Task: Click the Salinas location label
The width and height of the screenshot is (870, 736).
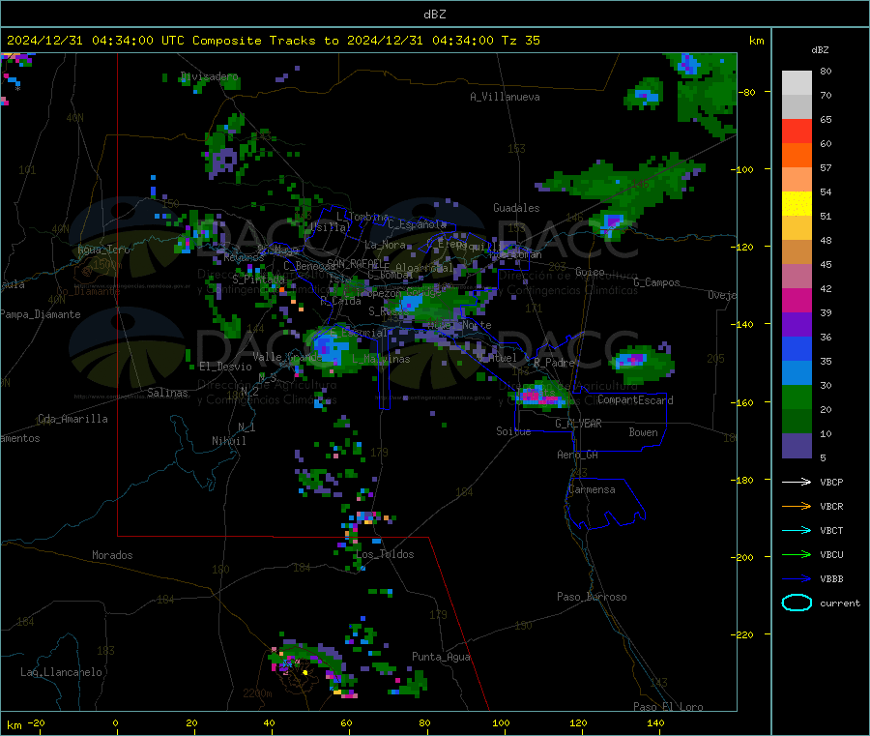Action: (x=167, y=393)
